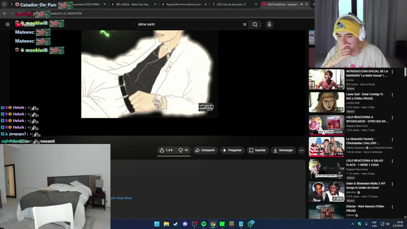Open Windows Security tray shield icon
The width and height of the screenshot is (407, 229).
[x=360, y=224]
